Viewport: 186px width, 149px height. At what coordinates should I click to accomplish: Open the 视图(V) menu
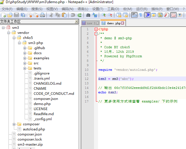(52, 9)
